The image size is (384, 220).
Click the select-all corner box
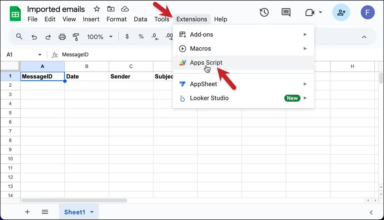pyautogui.click(x=10, y=66)
